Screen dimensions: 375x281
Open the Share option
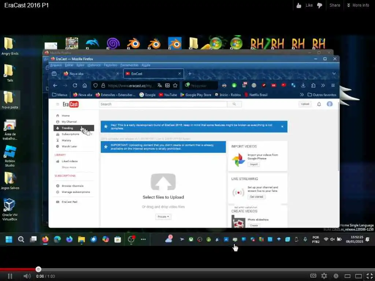click(335, 5)
